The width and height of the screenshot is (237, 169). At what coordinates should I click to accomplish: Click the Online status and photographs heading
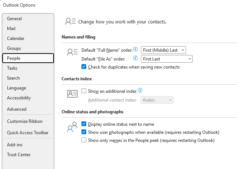click(x=92, y=112)
